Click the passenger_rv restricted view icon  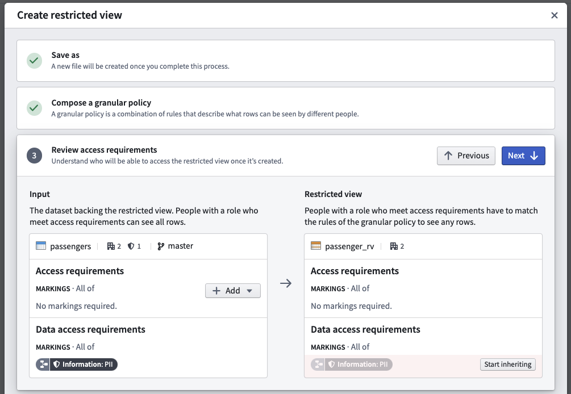[x=316, y=246]
